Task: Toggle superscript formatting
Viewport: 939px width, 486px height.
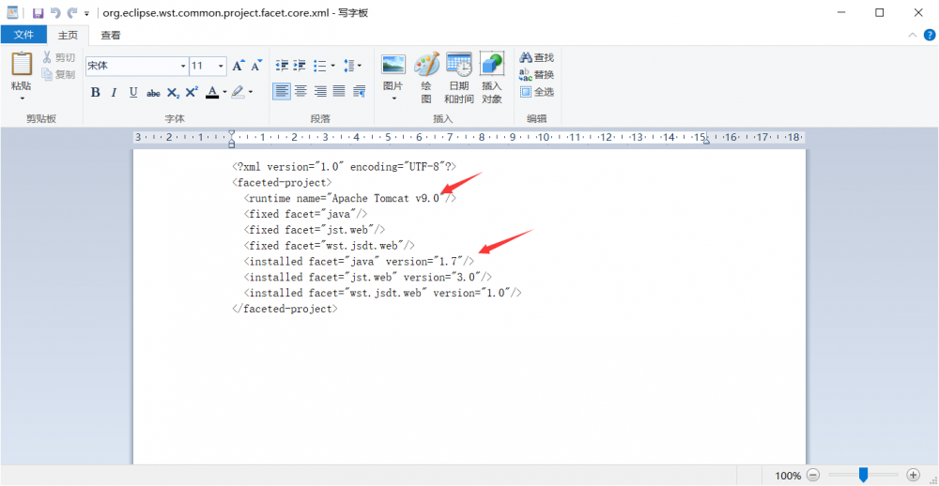Action: point(192,92)
